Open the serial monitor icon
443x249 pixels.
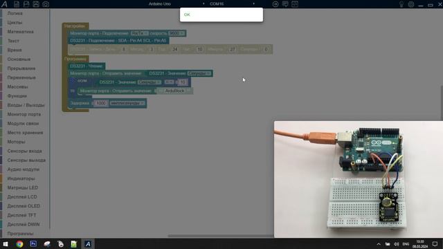point(285,4)
